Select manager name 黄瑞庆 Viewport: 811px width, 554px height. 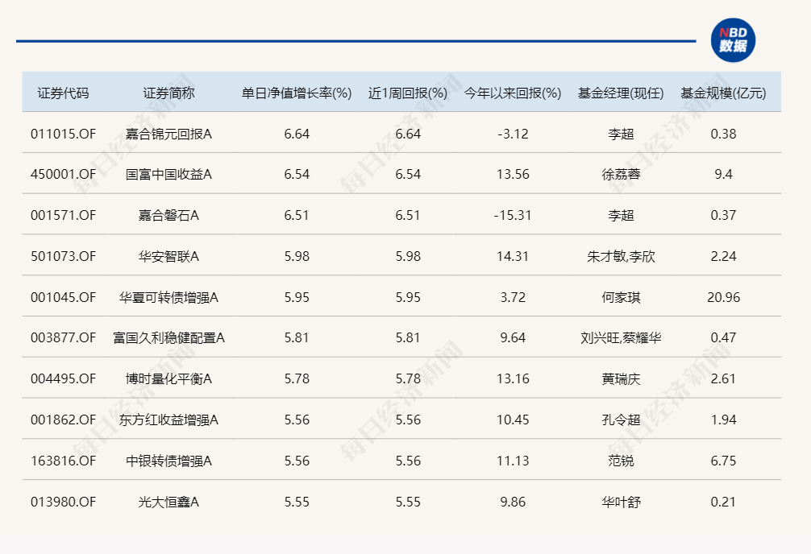pyautogui.click(x=621, y=378)
